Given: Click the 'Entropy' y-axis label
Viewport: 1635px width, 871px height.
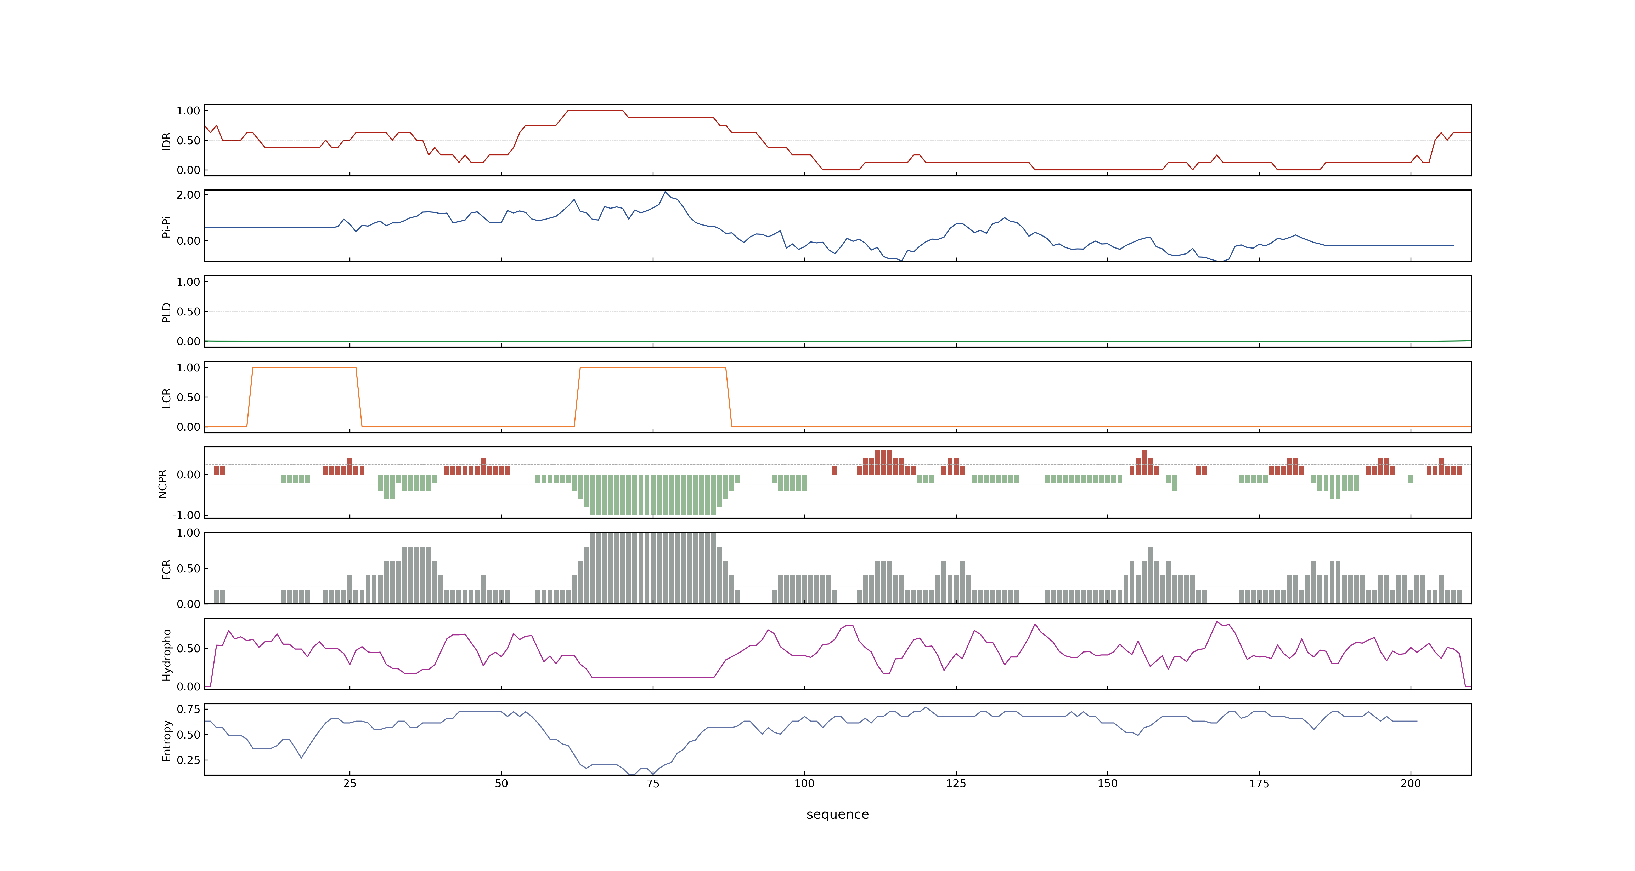Looking at the screenshot, I should [x=167, y=740].
